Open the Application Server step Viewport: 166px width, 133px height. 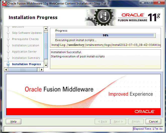click(x=24, y=52)
